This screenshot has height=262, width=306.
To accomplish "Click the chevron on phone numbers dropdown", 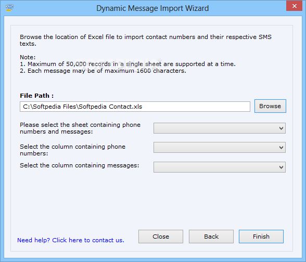I will [281, 148].
